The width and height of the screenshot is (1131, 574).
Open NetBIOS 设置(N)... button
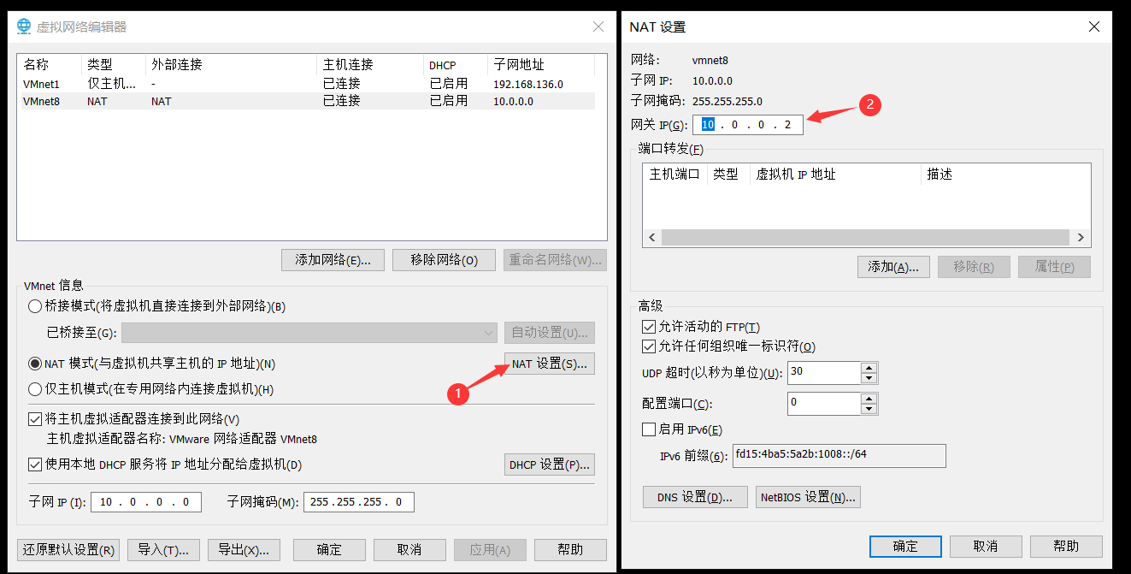click(808, 497)
